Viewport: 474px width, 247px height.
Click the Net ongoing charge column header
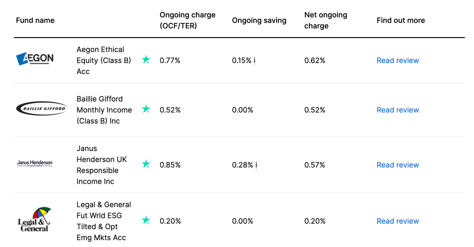(x=325, y=20)
